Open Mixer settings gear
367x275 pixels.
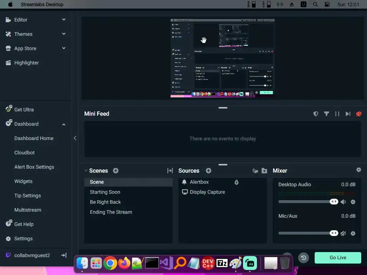[358, 170]
